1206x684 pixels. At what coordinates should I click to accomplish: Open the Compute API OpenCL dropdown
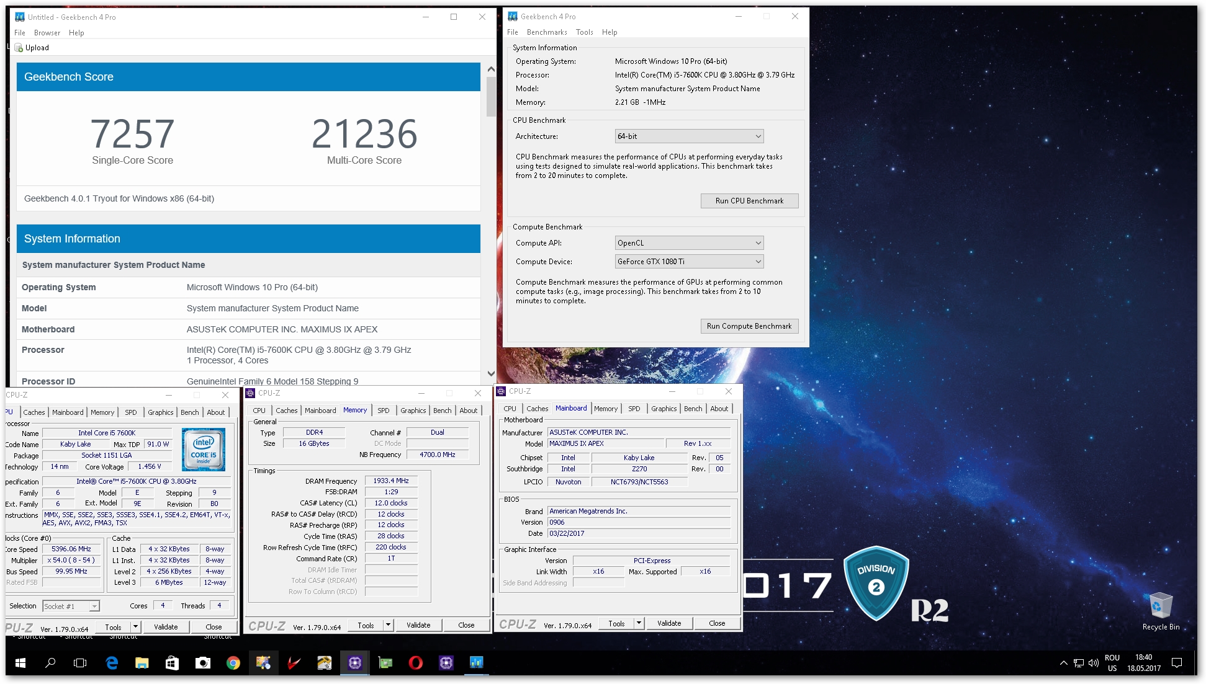click(x=689, y=243)
